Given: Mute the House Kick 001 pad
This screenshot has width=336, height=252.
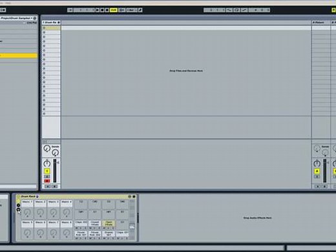Looking at the screenshot, I should point(76,238).
